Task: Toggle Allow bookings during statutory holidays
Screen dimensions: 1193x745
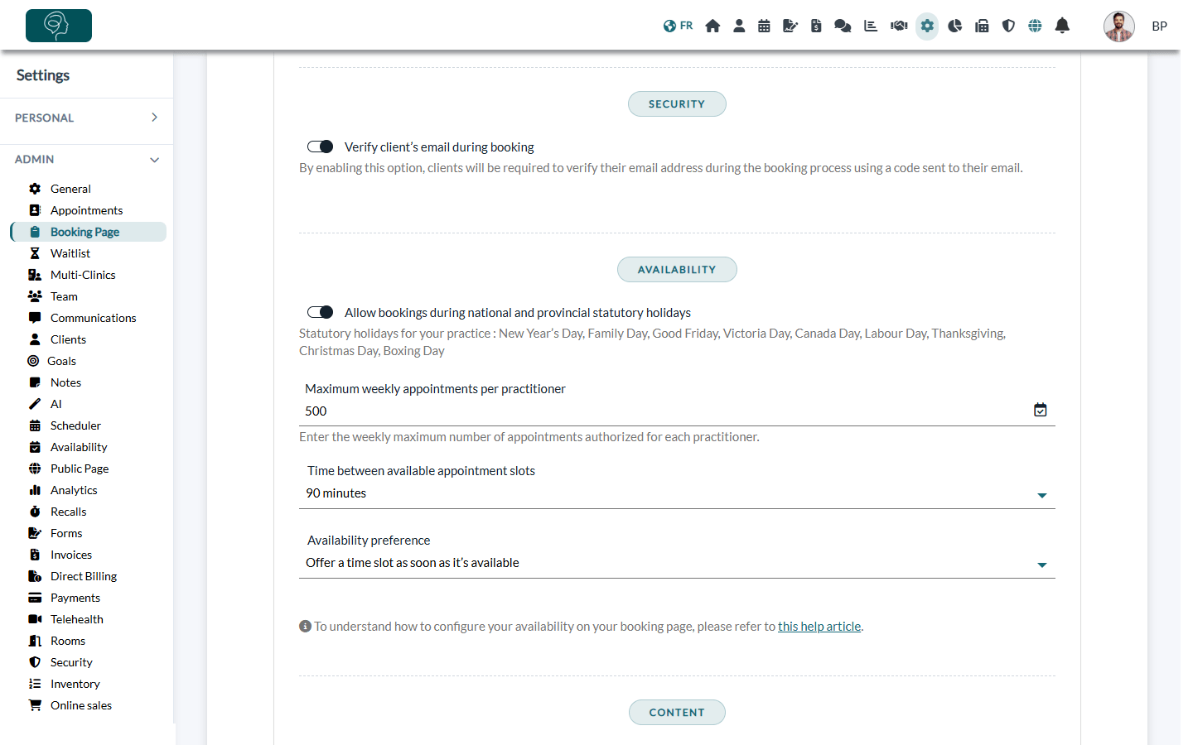Action: coord(320,312)
